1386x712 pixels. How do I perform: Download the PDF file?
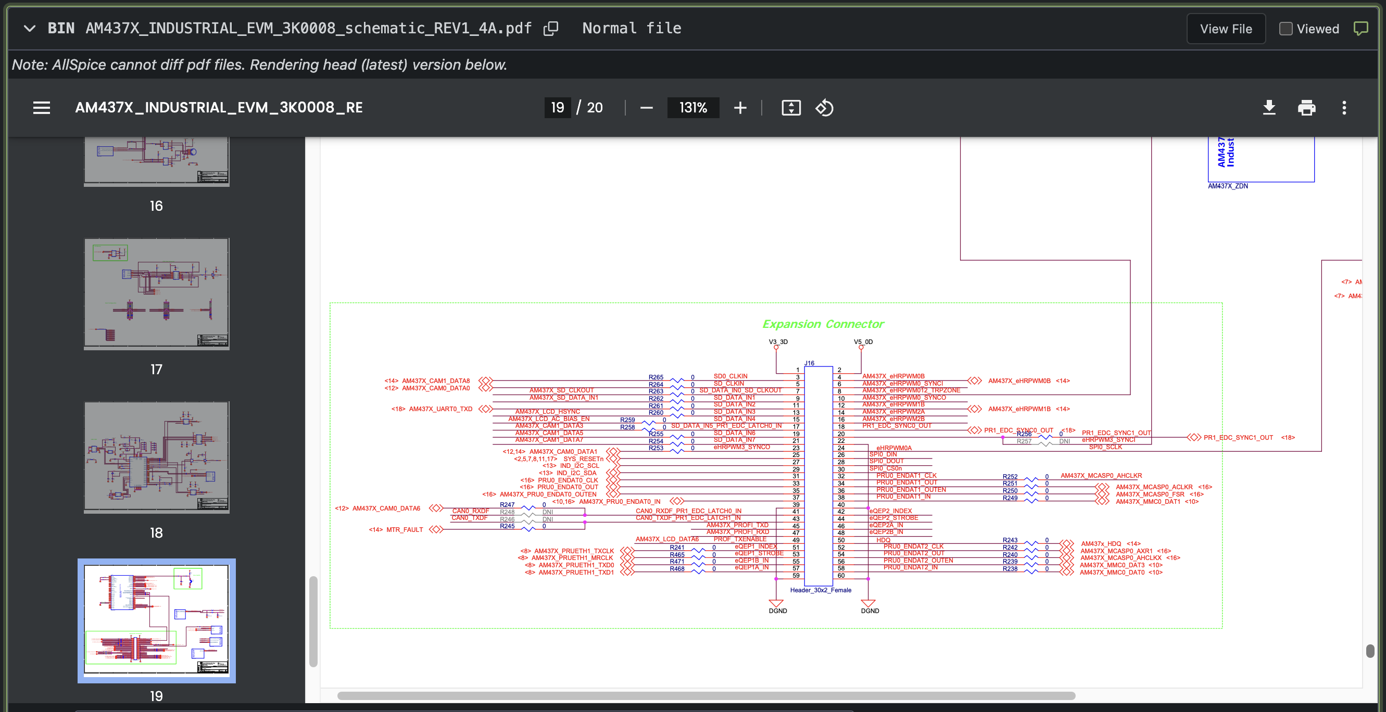click(x=1269, y=108)
